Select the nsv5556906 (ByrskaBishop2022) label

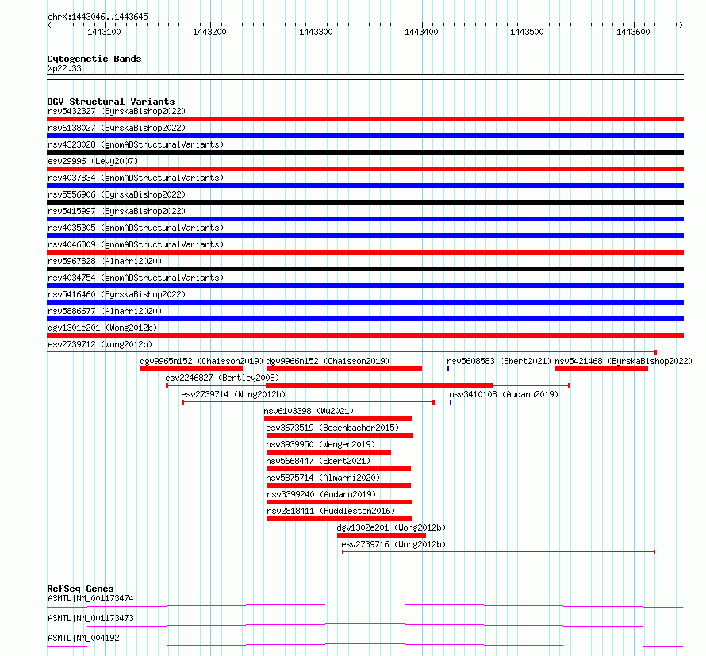(x=117, y=194)
